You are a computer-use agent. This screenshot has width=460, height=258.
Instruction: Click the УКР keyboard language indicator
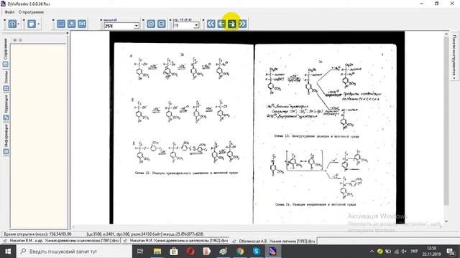click(414, 252)
